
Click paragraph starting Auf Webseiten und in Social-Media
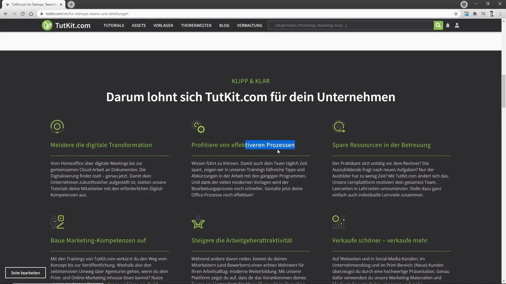coord(391,270)
